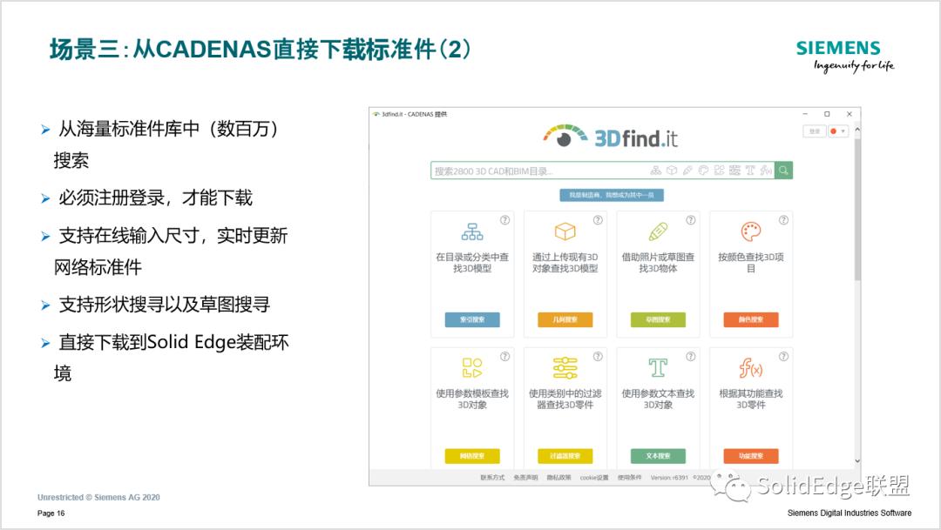Click the f(x) function icon in search bar
Image resolution: width=941 pixels, height=530 pixels.
click(x=766, y=171)
